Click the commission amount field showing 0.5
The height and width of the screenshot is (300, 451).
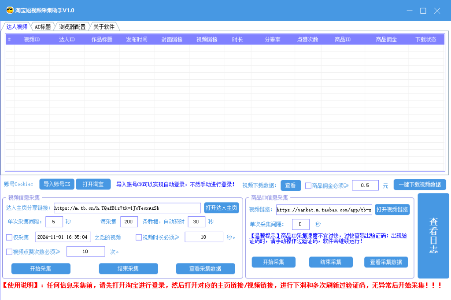click(365, 185)
